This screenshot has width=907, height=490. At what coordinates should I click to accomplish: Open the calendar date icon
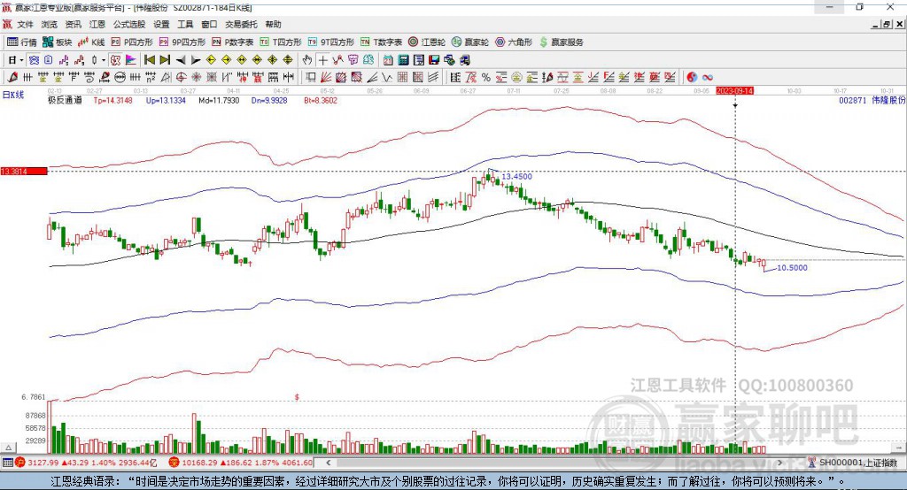pos(388,60)
